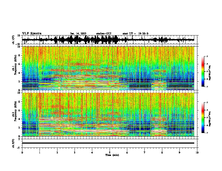Select the date text "Jan. 14, 2023"

78,34
